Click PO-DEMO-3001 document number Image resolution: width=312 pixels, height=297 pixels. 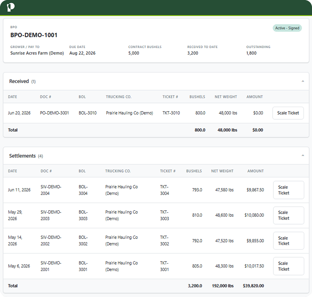pyautogui.click(x=54, y=113)
